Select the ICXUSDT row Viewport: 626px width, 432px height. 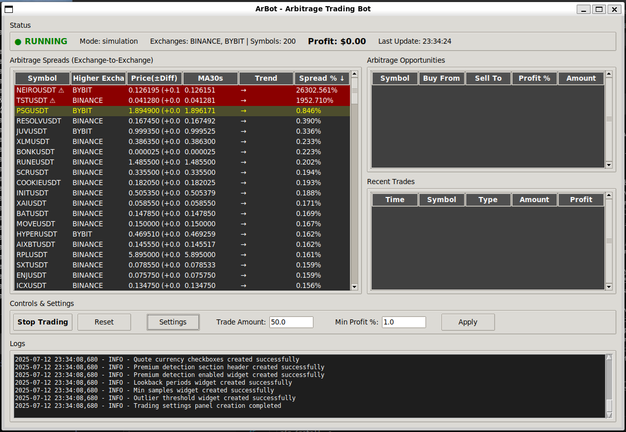(x=182, y=285)
